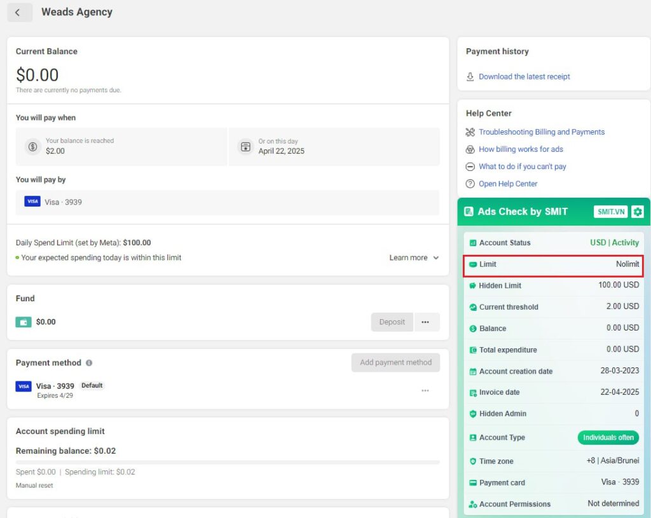The height and width of the screenshot is (518, 651).
Task: Click the Ads Check by SMIT logo icon
Action: click(469, 212)
